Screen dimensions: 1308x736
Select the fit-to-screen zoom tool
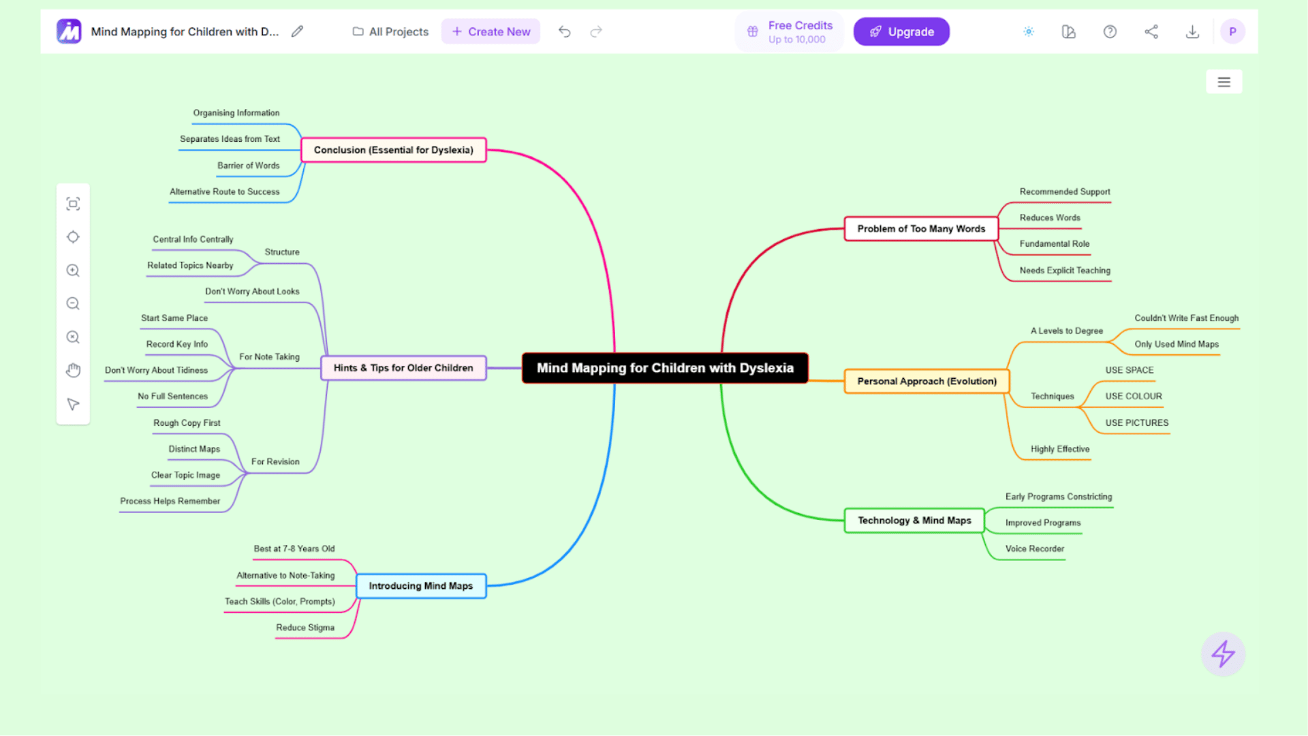point(73,203)
